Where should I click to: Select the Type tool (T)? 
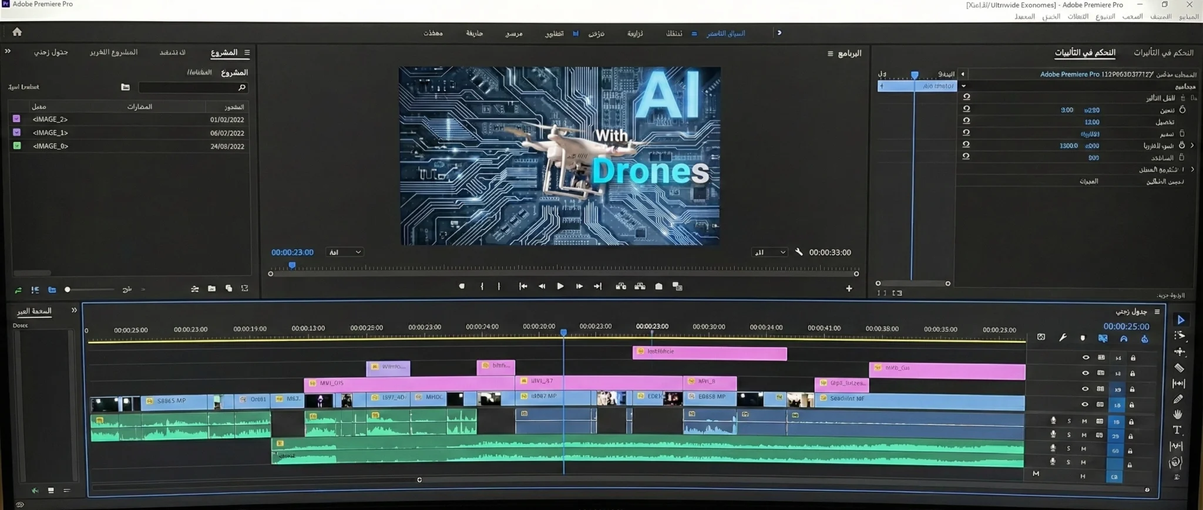click(x=1177, y=430)
